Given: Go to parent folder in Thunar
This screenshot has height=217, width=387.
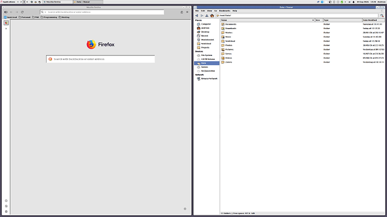Looking at the screenshot, I should 207,16.
